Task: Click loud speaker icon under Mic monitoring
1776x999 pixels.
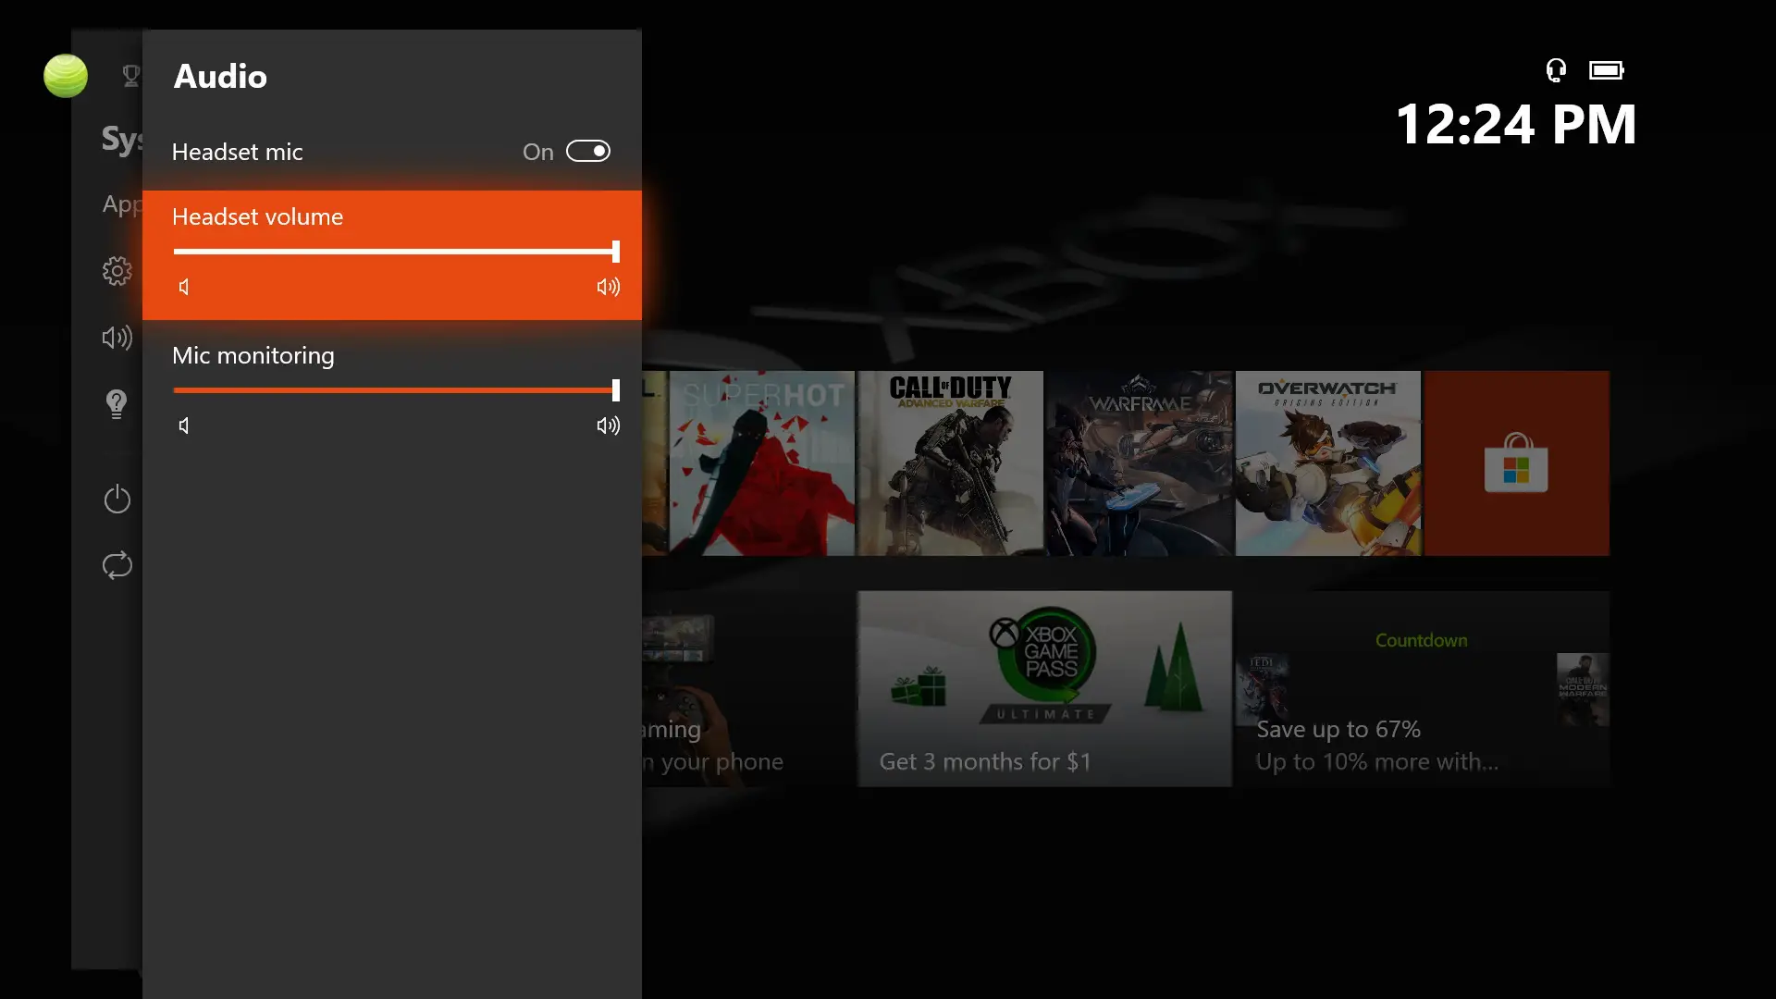Action: pos(608,425)
